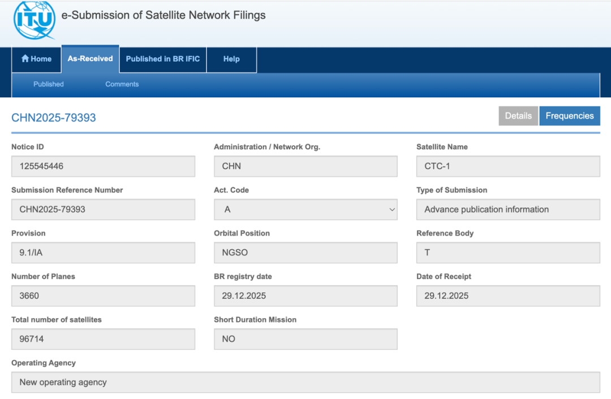Click the Provision field showing 9.1/IA

[103, 253]
